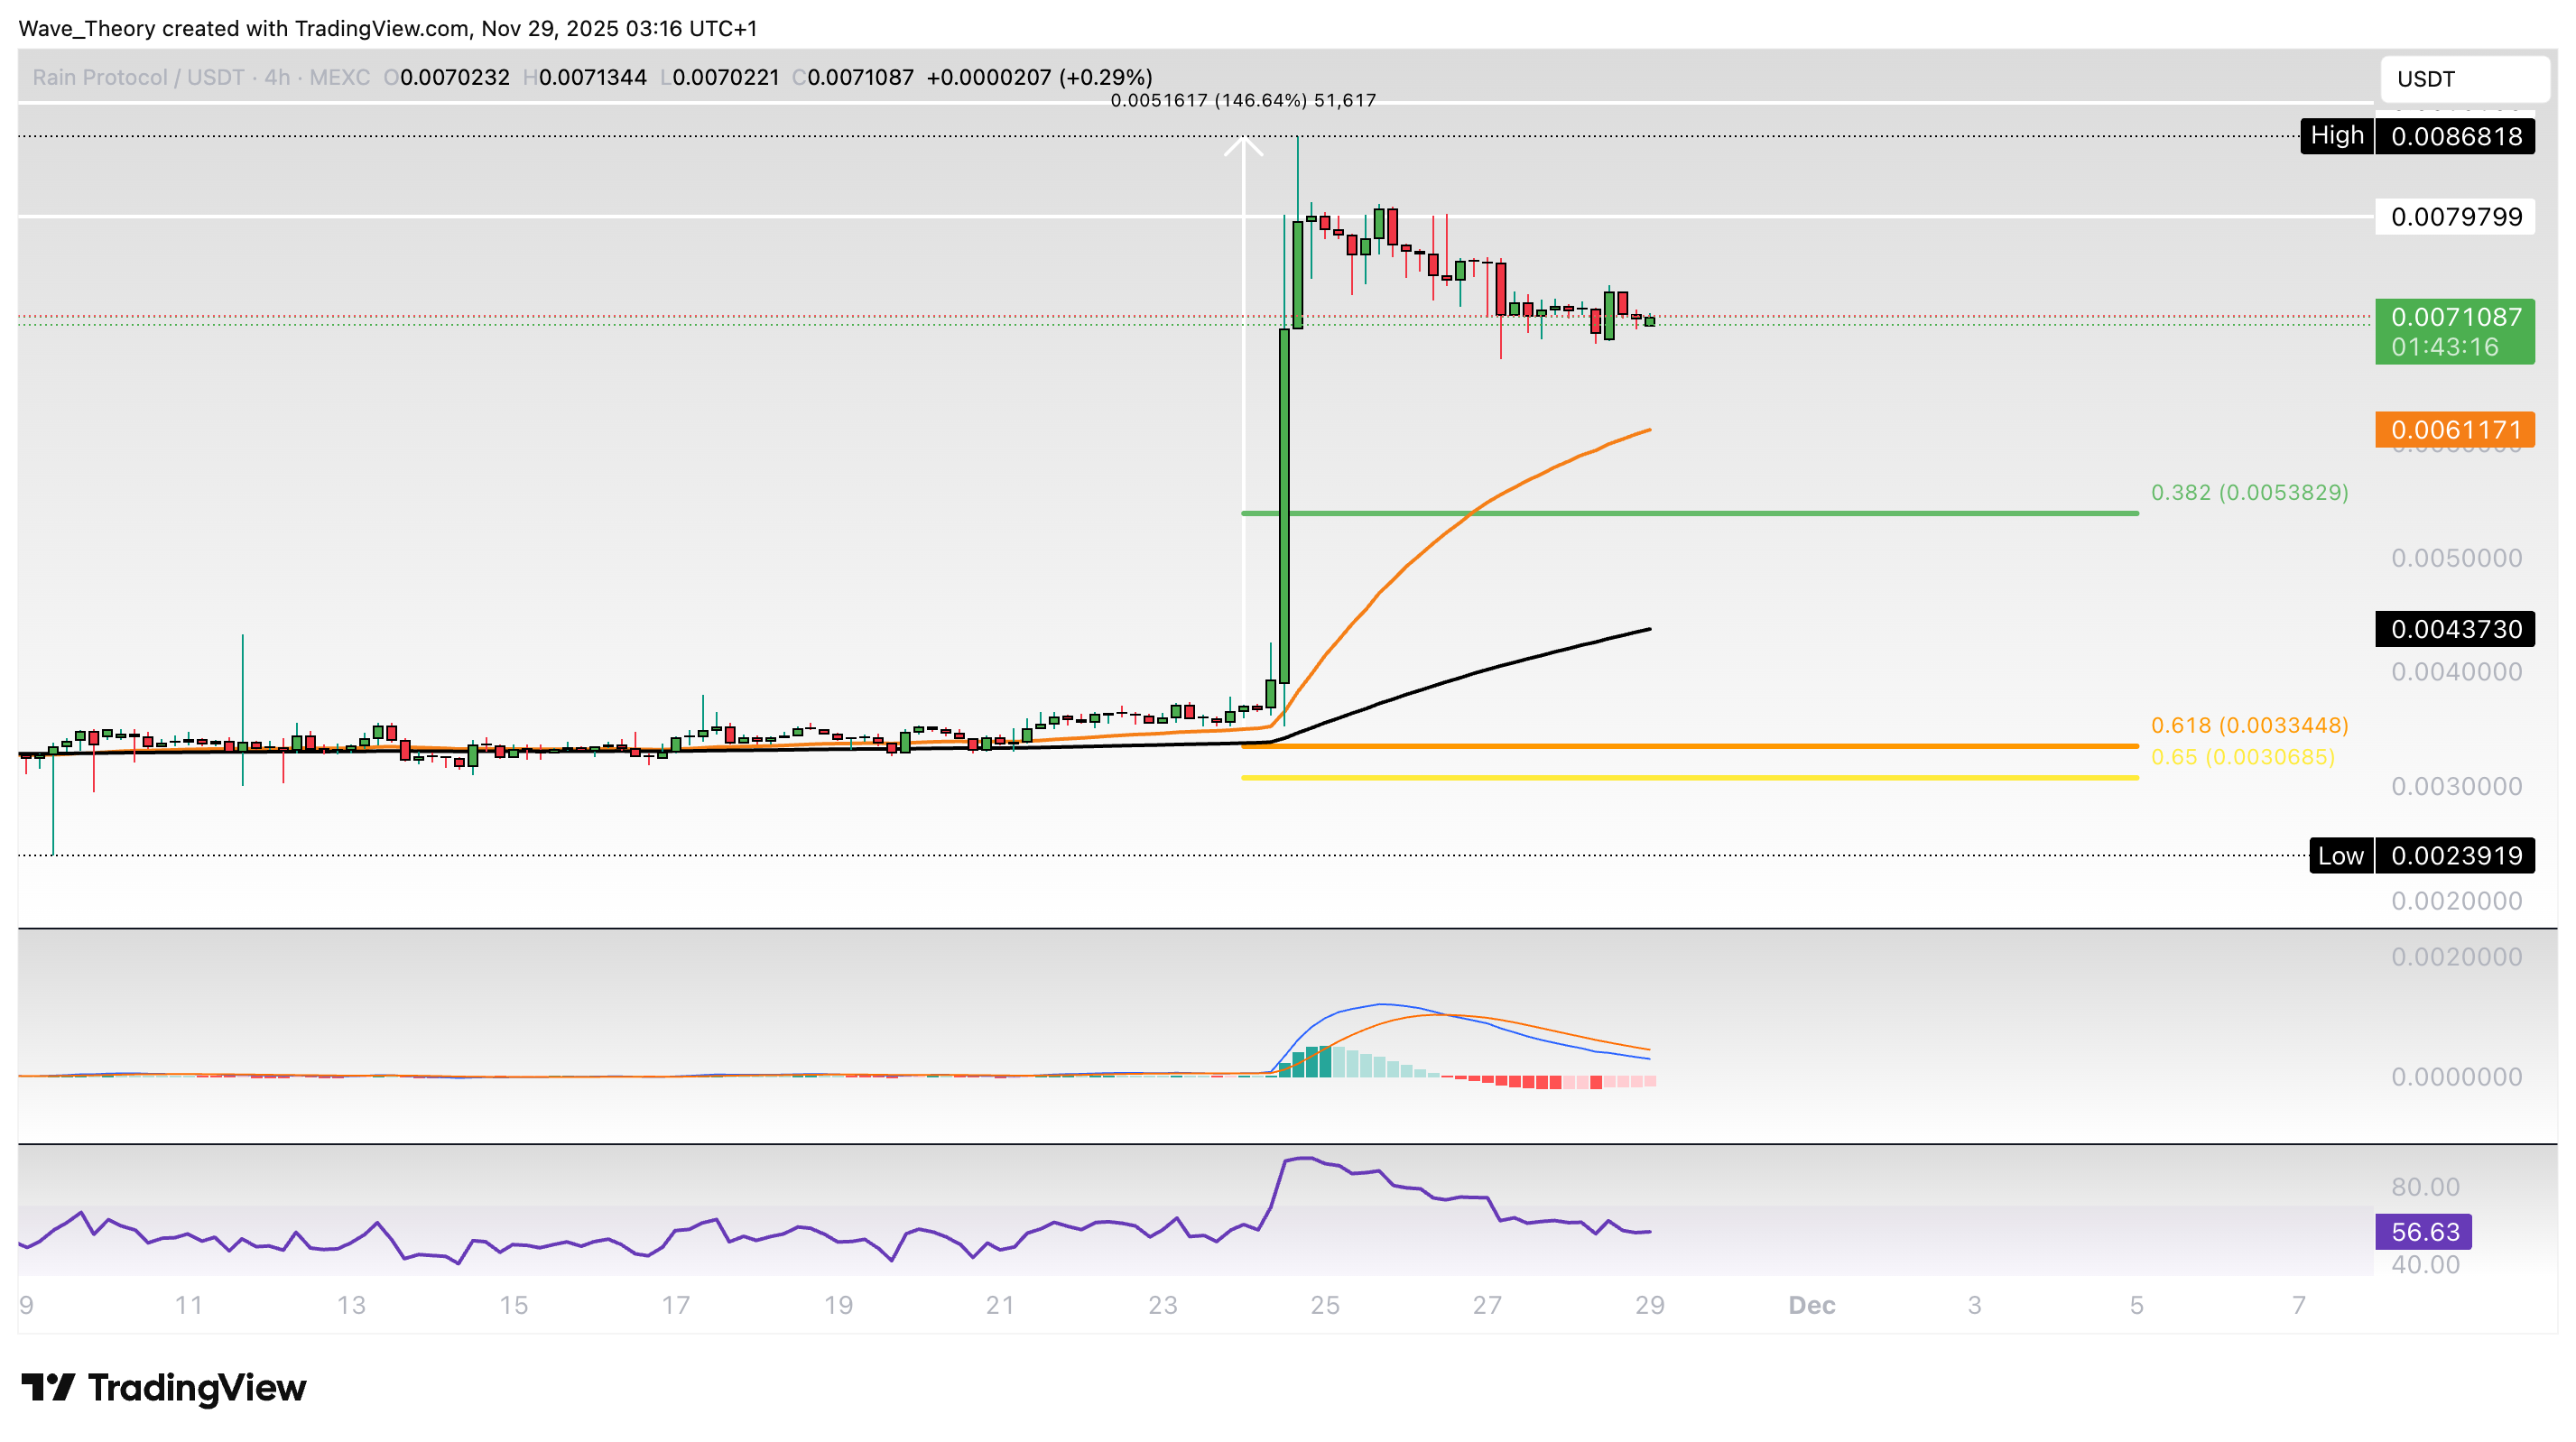2576x1442 pixels.
Task: Click the white measurement arrow head
Action: [x=1243, y=147]
